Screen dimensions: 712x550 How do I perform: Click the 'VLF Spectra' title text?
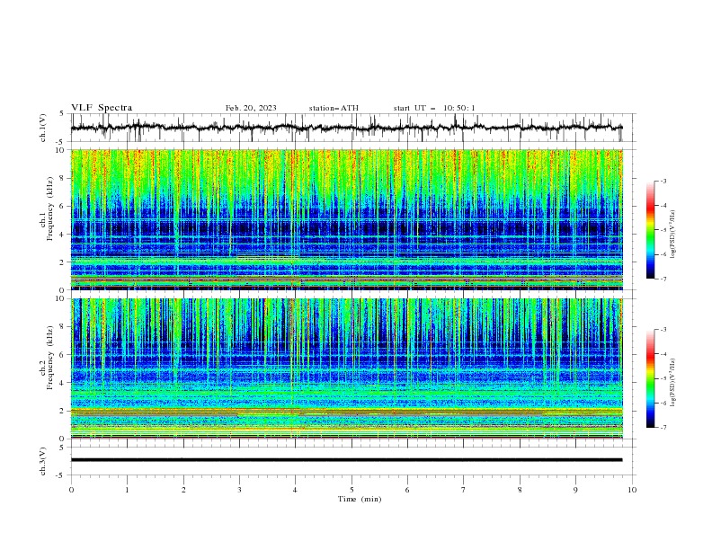click(x=102, y=108)
